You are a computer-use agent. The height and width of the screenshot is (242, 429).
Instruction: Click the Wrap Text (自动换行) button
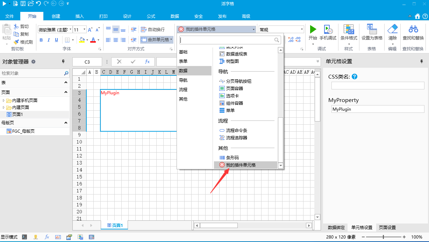[x=153, y=30]
